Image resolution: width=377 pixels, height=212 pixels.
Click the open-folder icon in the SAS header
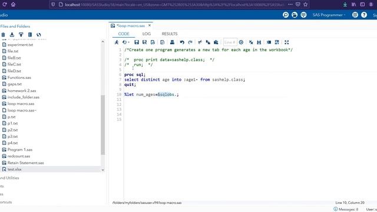[x=295, y=15]
